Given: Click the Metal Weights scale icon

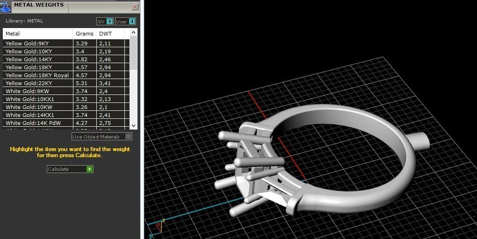Looking at the screenshot, I should tap(5, 7).
